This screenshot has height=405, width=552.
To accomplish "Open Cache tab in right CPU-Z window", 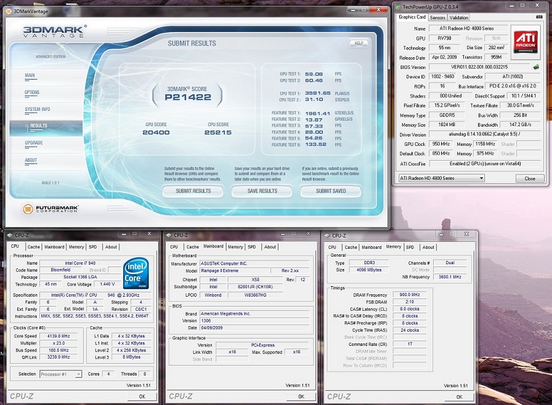I will [351, 247].
